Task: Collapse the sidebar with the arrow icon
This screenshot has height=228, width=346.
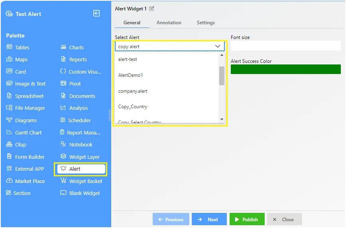Action: [96, 14]
